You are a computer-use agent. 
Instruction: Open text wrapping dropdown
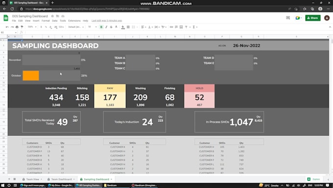[x=157, y=27]
